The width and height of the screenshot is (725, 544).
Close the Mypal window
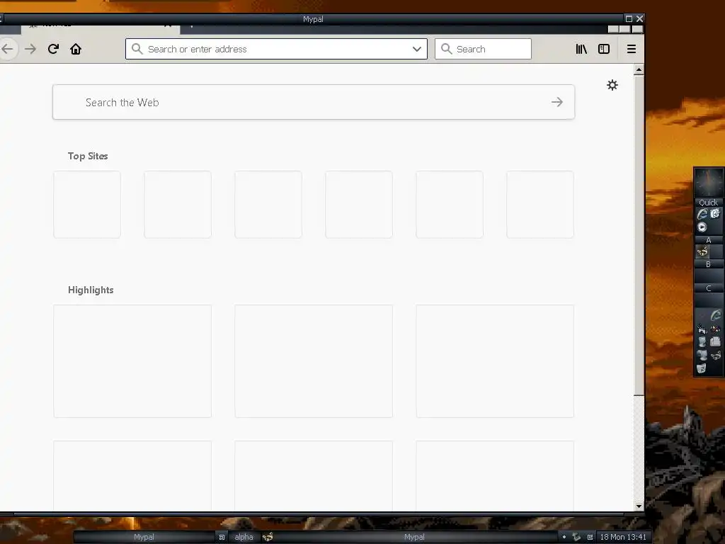click(x=639, y=19)
